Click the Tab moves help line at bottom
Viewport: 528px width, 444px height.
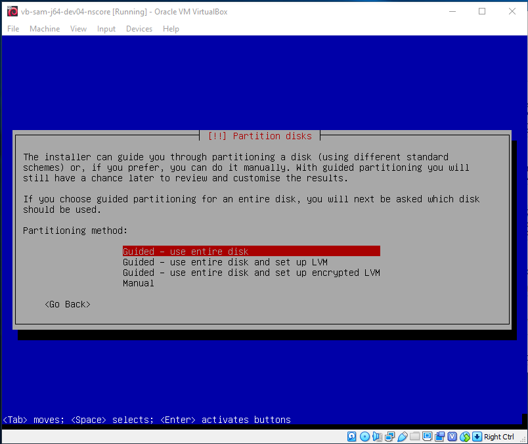[146, 420]
